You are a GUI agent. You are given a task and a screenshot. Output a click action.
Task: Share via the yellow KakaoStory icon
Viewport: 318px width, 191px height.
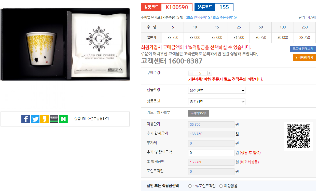(x=45, y=119)
